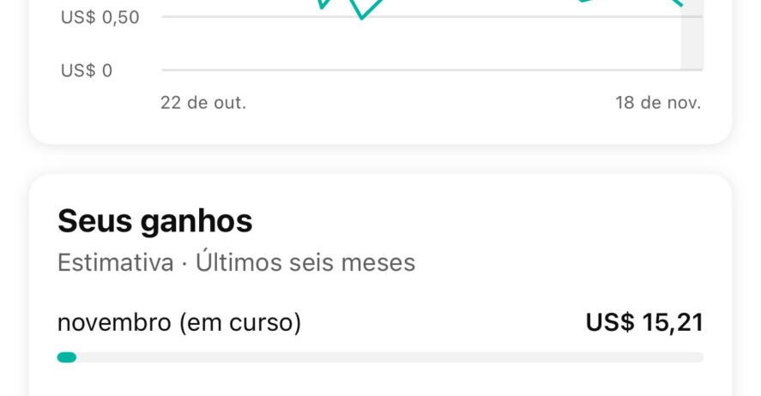This screenshot has width=761, height=396.
Task: Tap the "18 de nov." date label
Action: click(658, 103)
